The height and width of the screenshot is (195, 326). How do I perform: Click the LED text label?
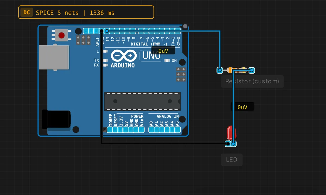[232, 160]
